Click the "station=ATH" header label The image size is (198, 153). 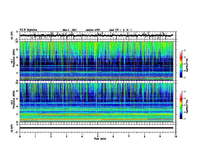(93, 30)
